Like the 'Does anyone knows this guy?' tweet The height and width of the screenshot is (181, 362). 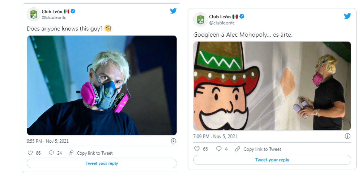(x=30, y=153)
